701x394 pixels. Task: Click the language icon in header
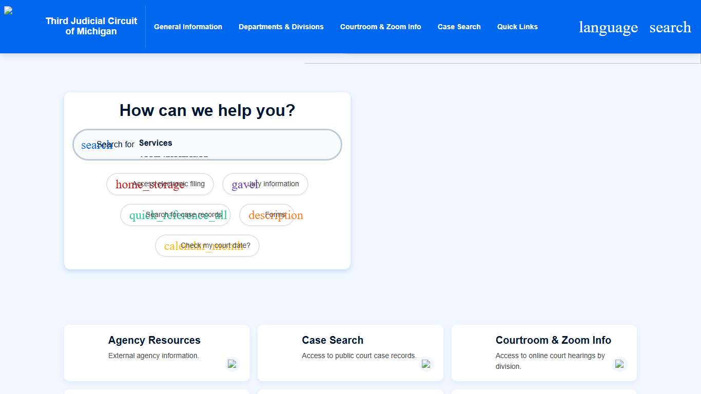[608, 27]
